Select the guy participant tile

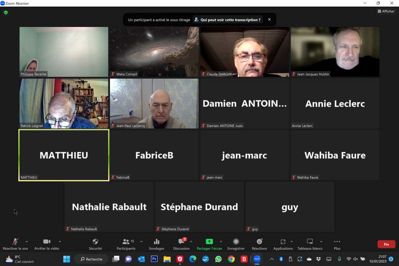[290, 207]
